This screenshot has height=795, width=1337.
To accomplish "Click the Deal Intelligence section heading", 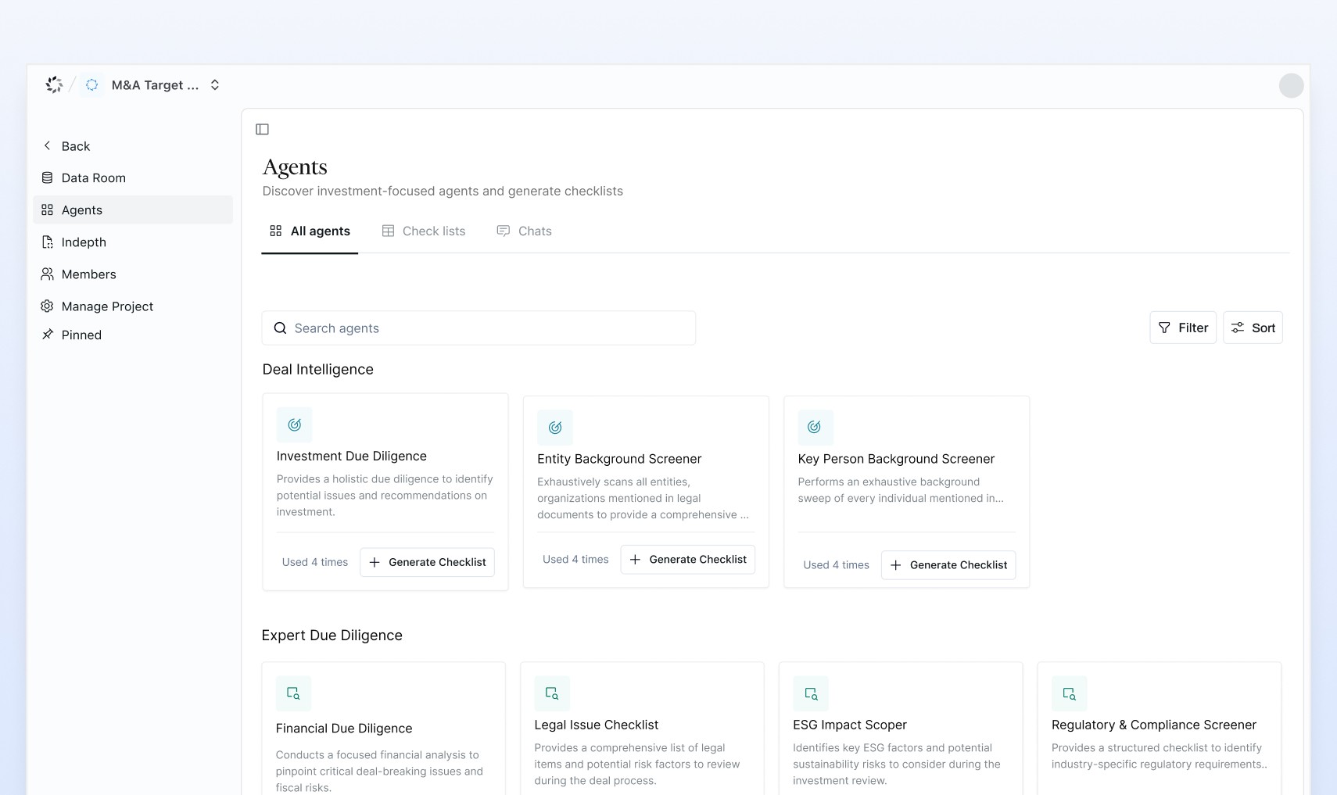I will (318, 370).
